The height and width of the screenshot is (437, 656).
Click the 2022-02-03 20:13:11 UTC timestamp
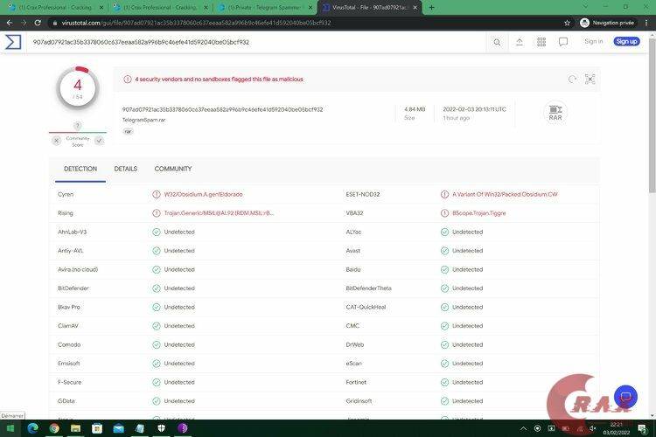click(474, 109)
